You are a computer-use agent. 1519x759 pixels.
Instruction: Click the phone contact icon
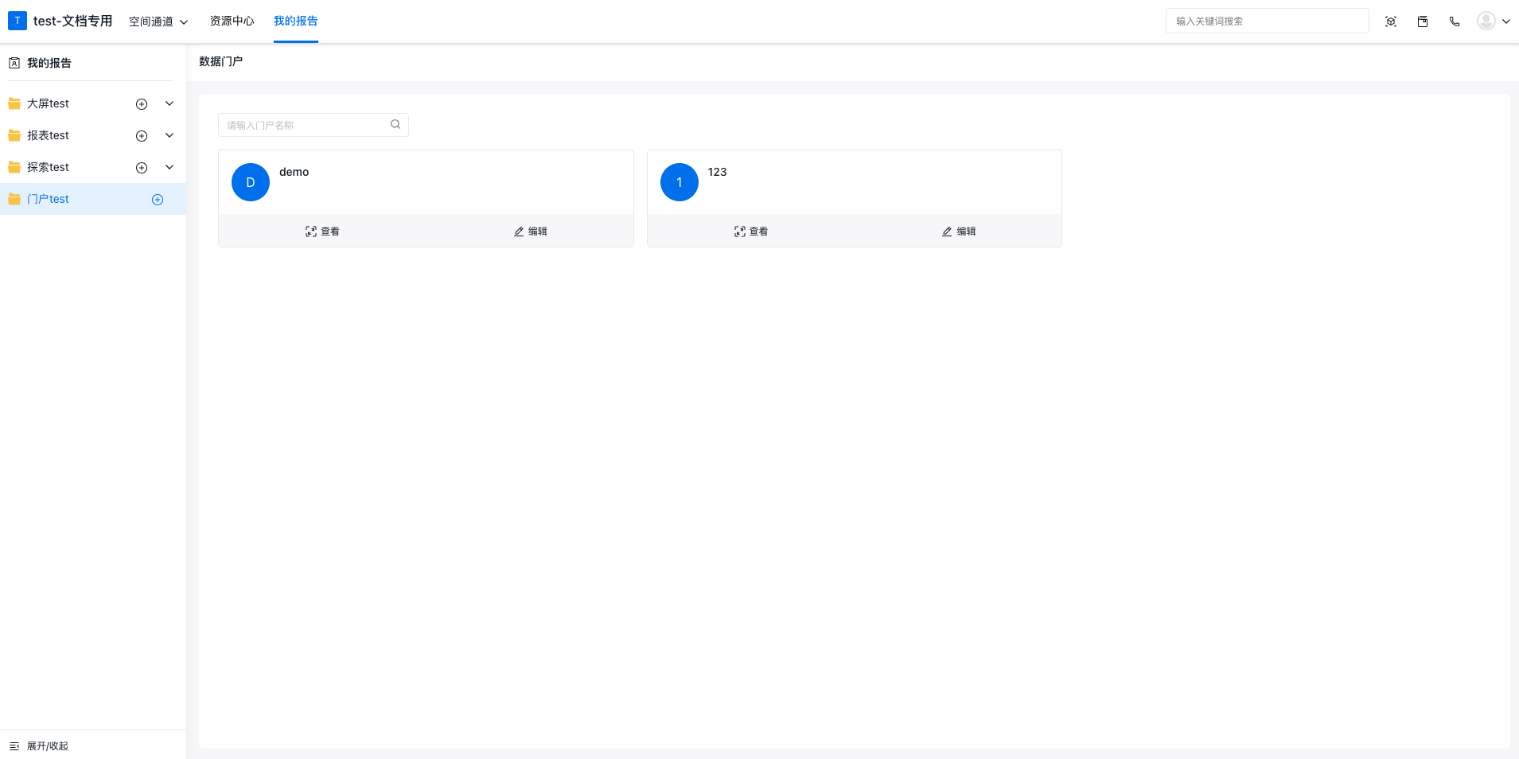coord(1455,21)
